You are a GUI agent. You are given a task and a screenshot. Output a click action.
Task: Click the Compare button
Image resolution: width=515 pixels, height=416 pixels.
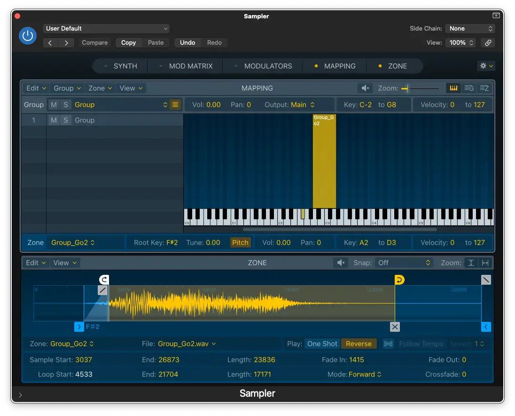(x=94, y=43)
